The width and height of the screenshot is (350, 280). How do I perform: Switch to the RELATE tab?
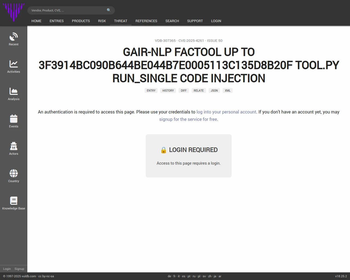click(x=199, y=91)
